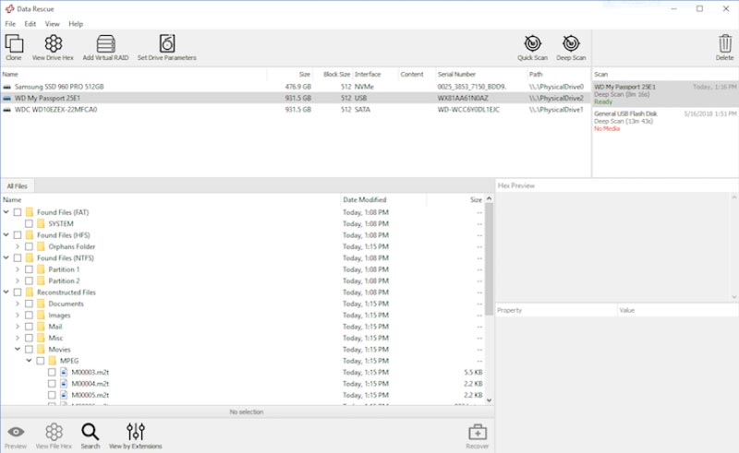This screenshot has width=739, height=453.
Task: Expand the Orphans Folder
Action: click(x=18, y=246)
